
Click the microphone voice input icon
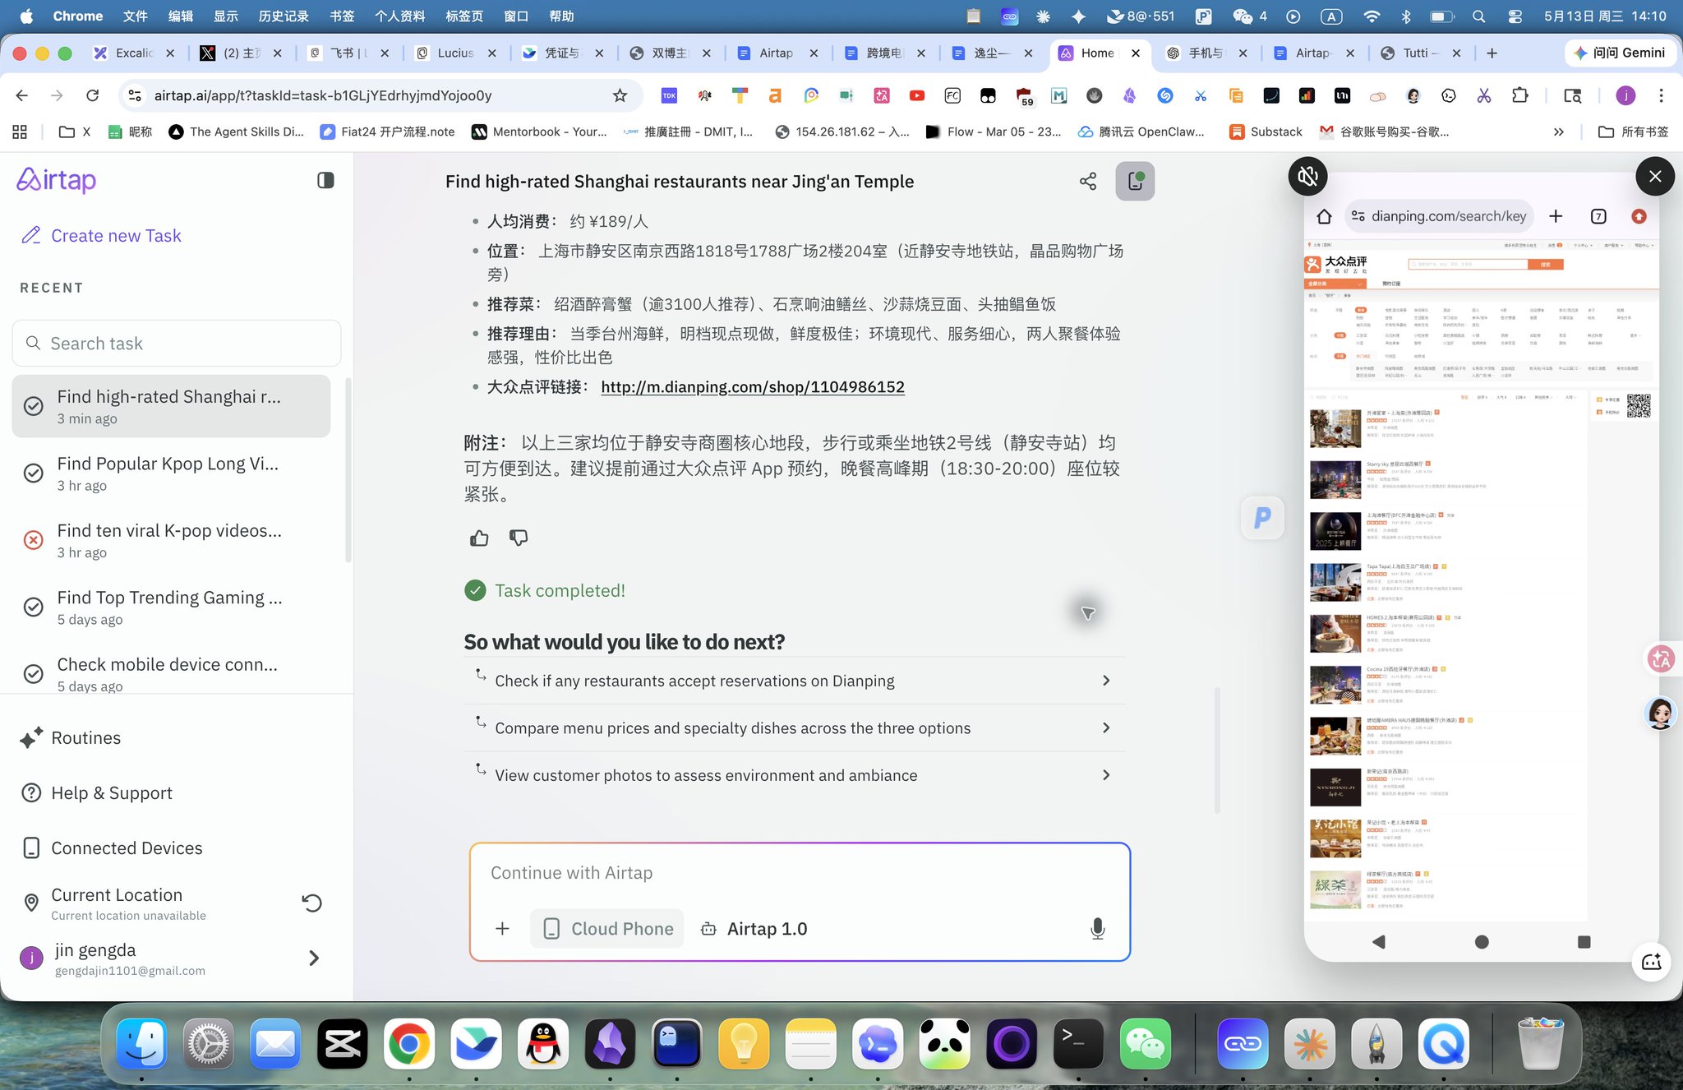(x=1097, y=929)
